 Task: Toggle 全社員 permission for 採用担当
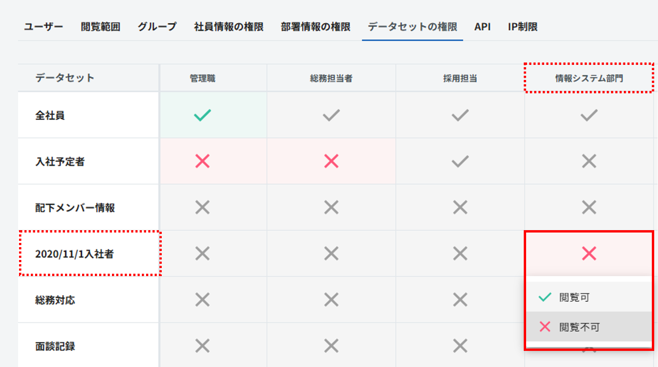[x=460, y=115]
